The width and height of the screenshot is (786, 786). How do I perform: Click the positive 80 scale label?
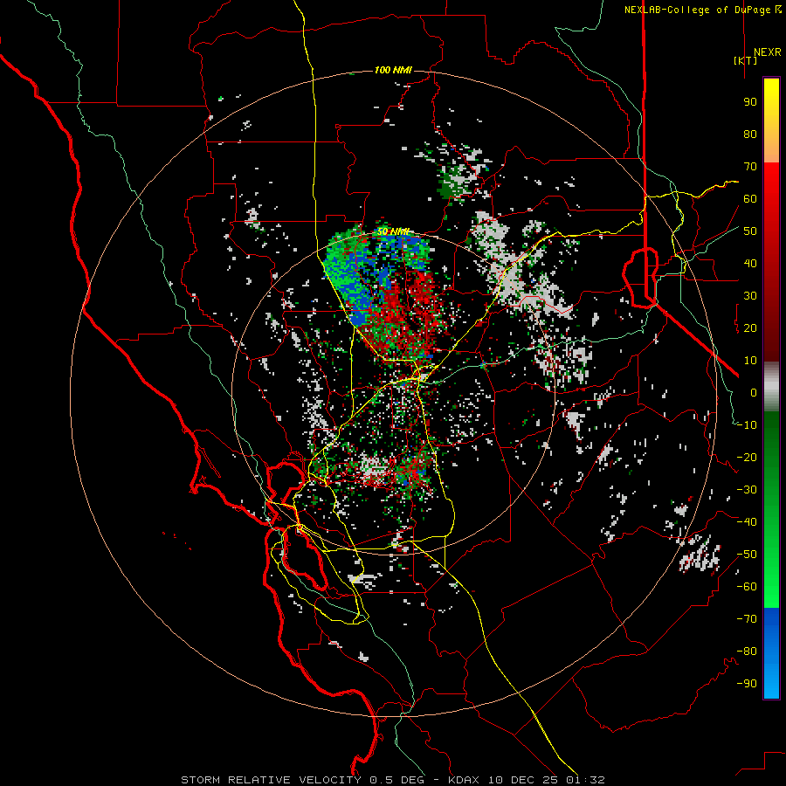[x=750, y=134]
